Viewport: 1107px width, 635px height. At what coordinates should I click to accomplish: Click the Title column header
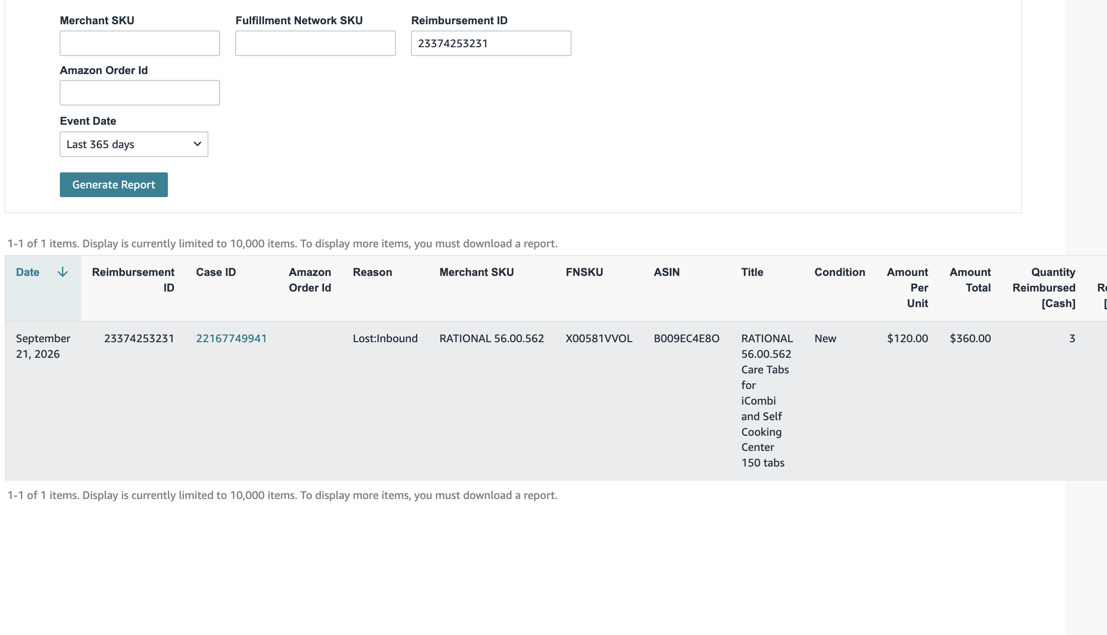coord(752,272)
